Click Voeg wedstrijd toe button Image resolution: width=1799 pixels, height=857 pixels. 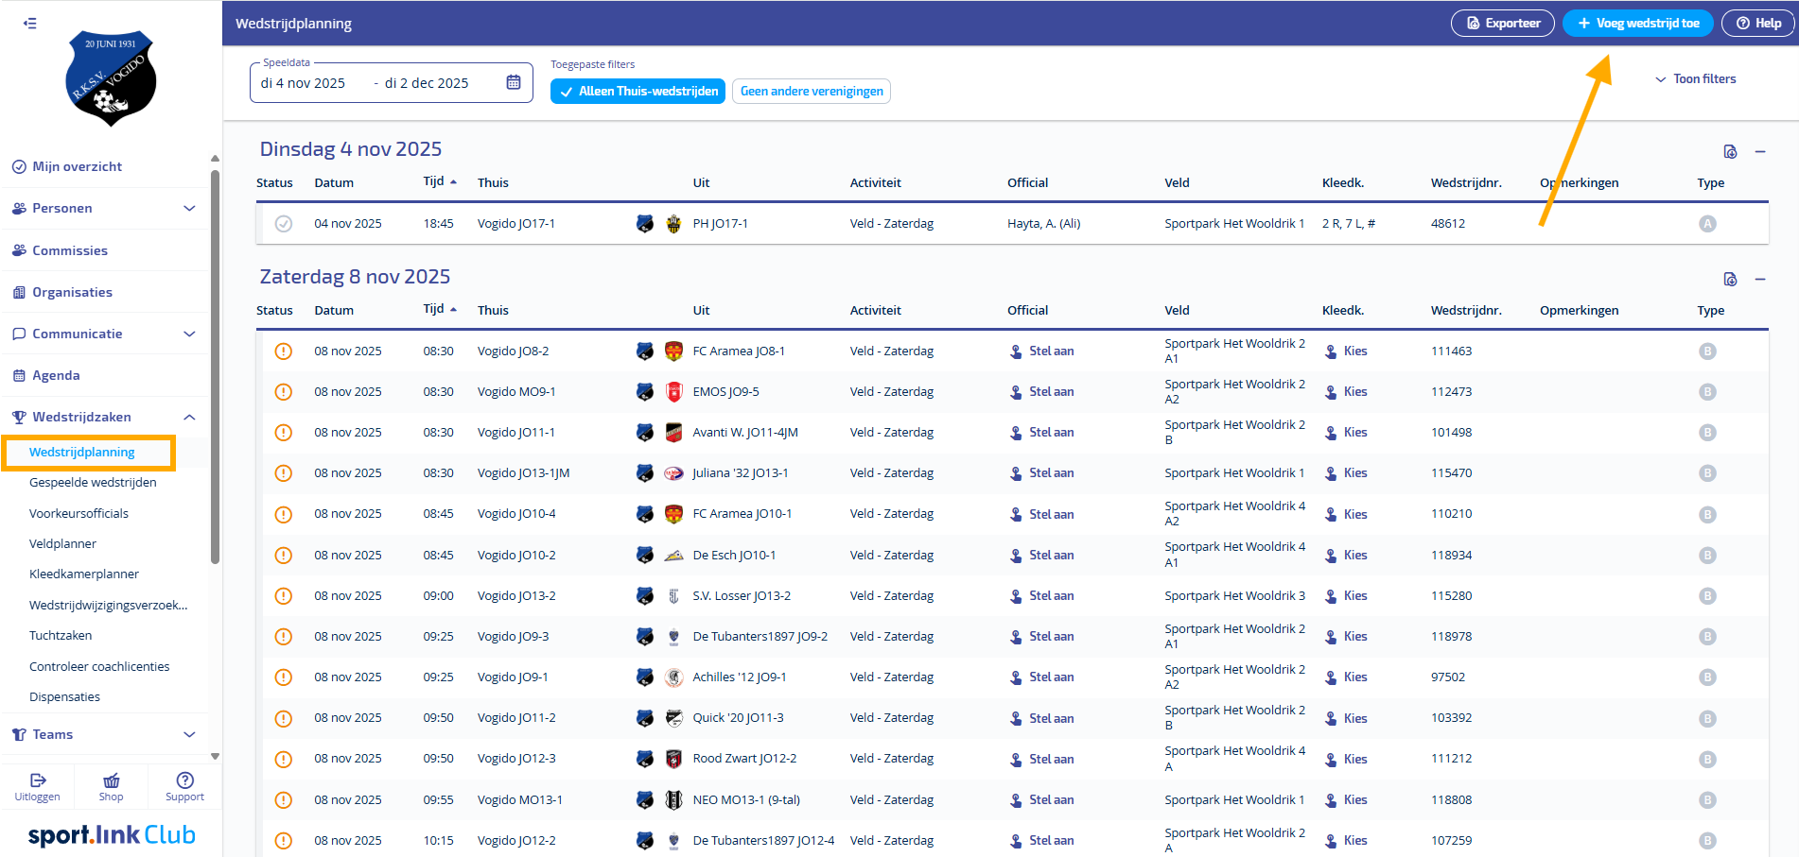point(1637,24)
